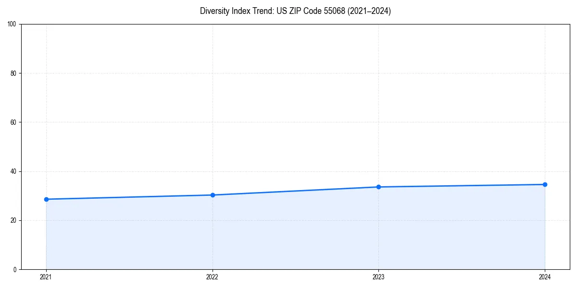The image size is (577, 288).
Task: Click the trend line between 2023 and 2024
Action: point(462,185)
